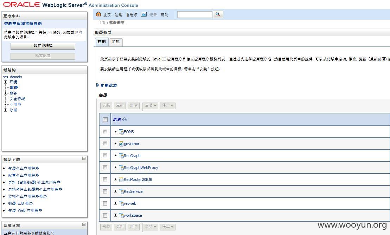This screenshot has width=390, height=235.
Task: Open the top 停止 dropdown button
Action: 168,106
